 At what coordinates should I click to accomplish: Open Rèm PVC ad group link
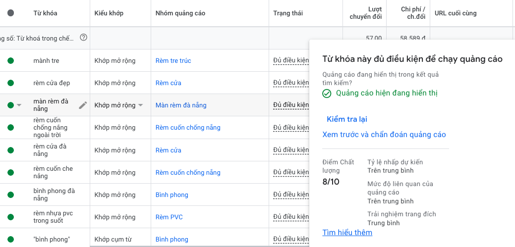pyautogui.click(x=169, y=217)
